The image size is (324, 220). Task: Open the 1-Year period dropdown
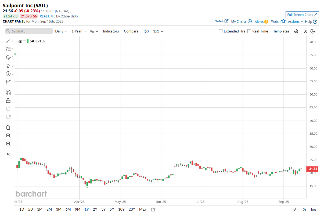[78, 31]
